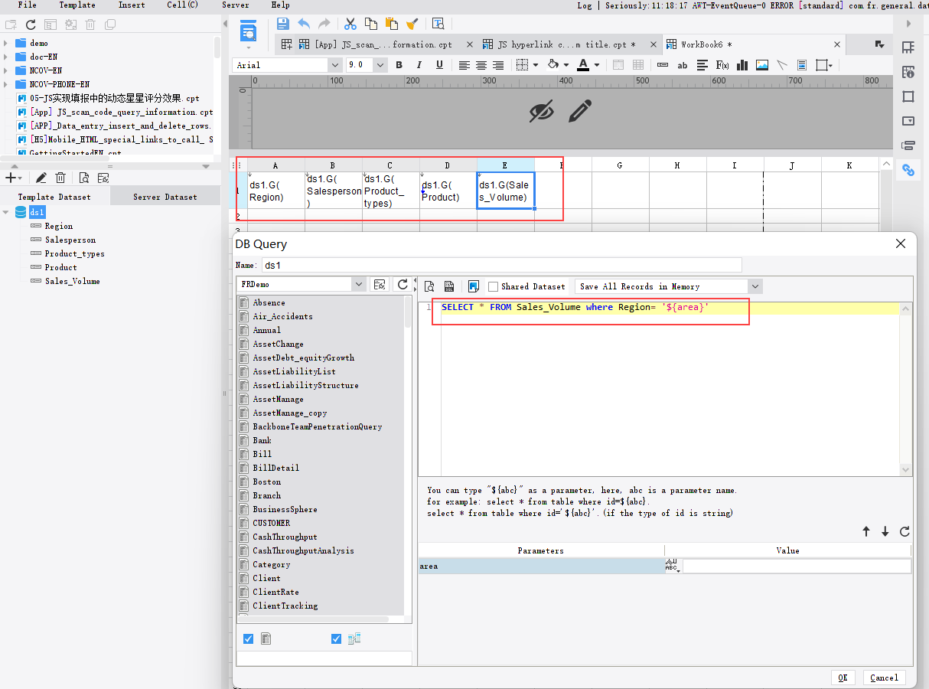Open the area parameter type dropdown
Image resolution: width=929 pixels, height=689 pixels.
point(673,566)
